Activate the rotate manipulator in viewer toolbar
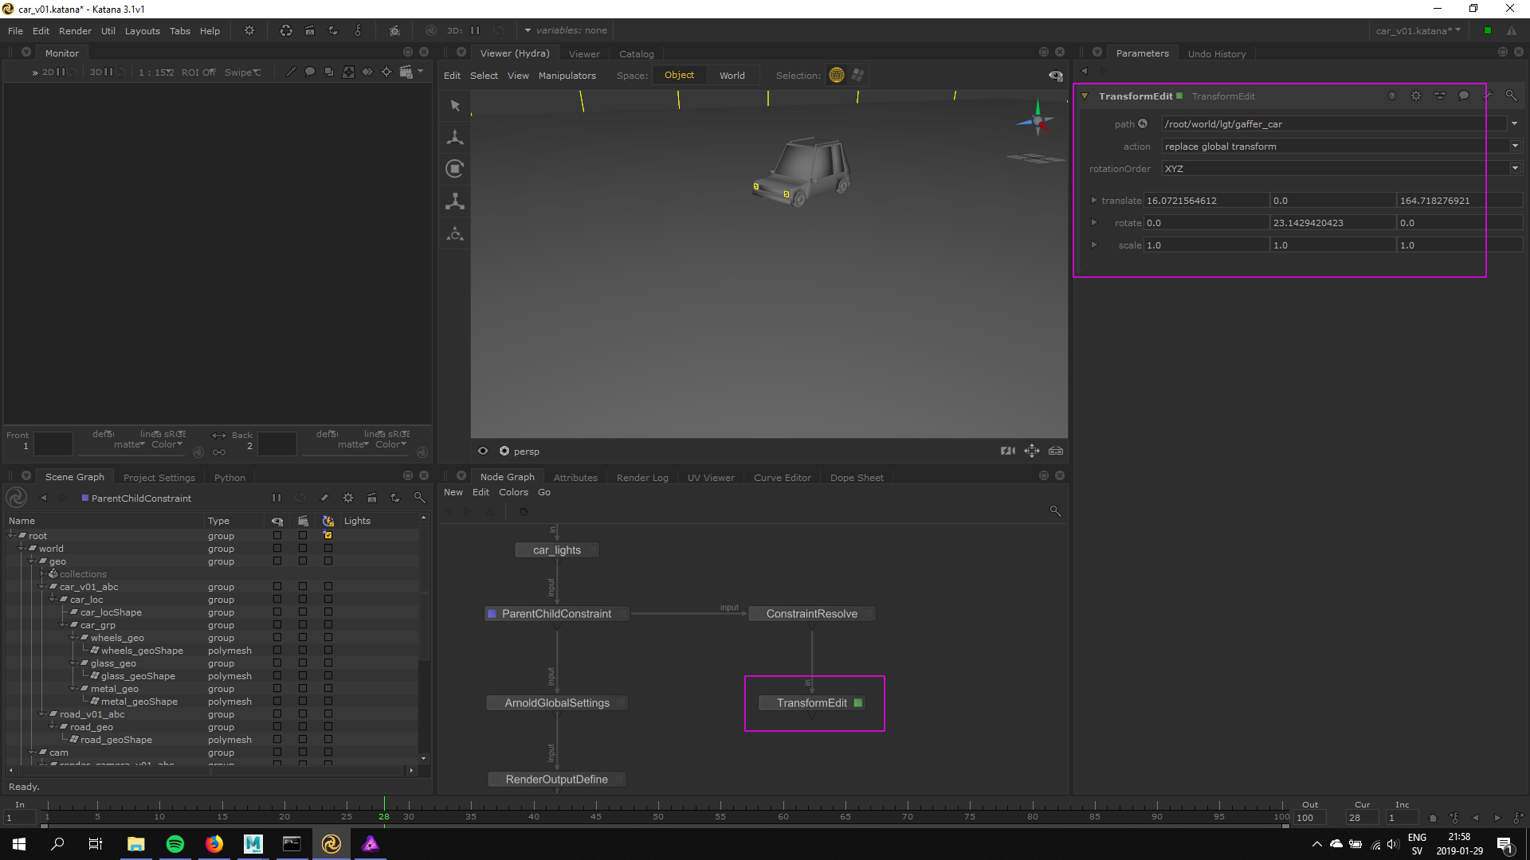Viewport: 1530px width, 860px height. coord(455,169)
